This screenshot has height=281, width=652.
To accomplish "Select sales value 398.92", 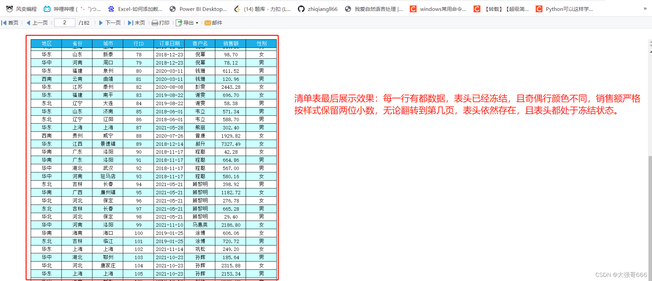I will tap(231, 184).
